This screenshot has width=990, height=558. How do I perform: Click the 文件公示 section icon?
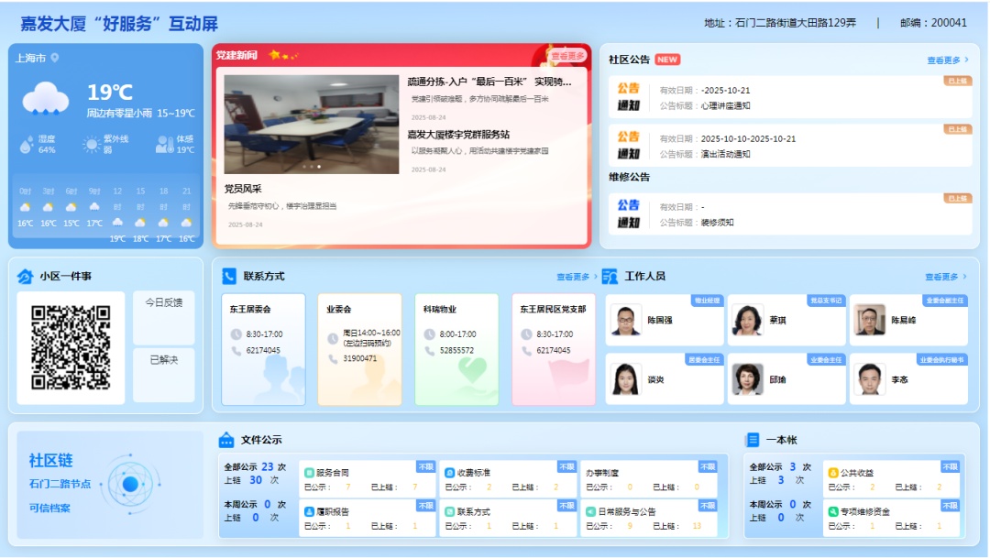click(226, 440)
